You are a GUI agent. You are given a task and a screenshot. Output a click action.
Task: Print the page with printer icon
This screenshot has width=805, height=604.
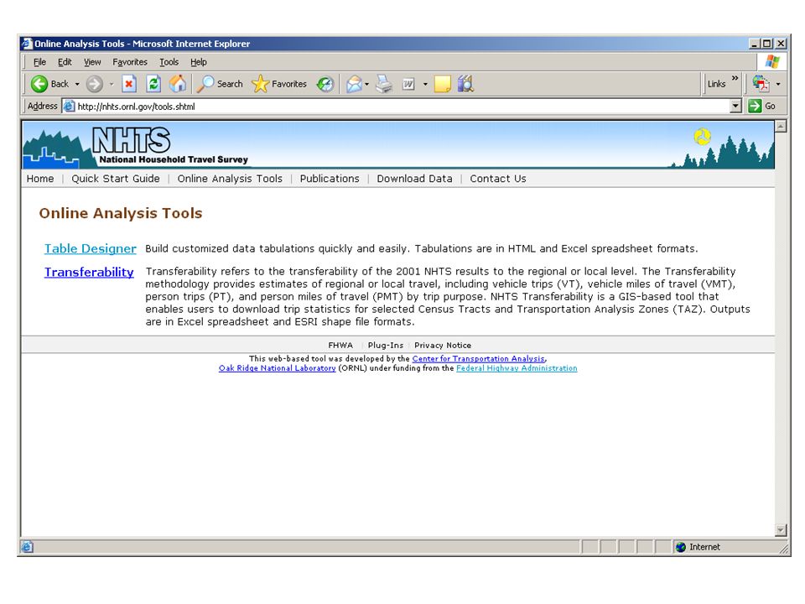pyautogui.click(x=383, y=84)
